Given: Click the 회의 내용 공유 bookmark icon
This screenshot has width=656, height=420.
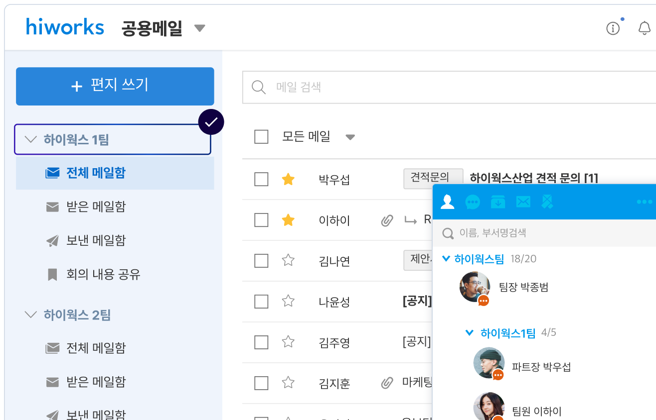Looking at the screenshot, I should [52, 274].
